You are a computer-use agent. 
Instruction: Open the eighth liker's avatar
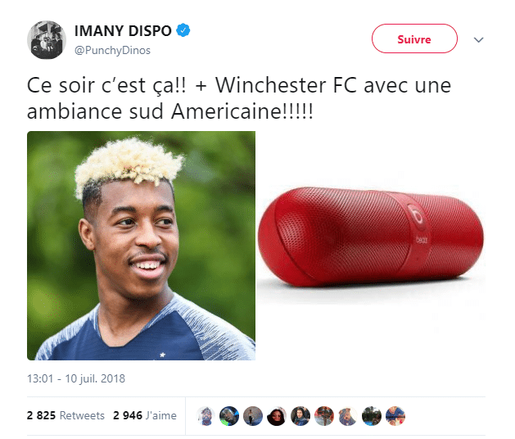(372, 416)
